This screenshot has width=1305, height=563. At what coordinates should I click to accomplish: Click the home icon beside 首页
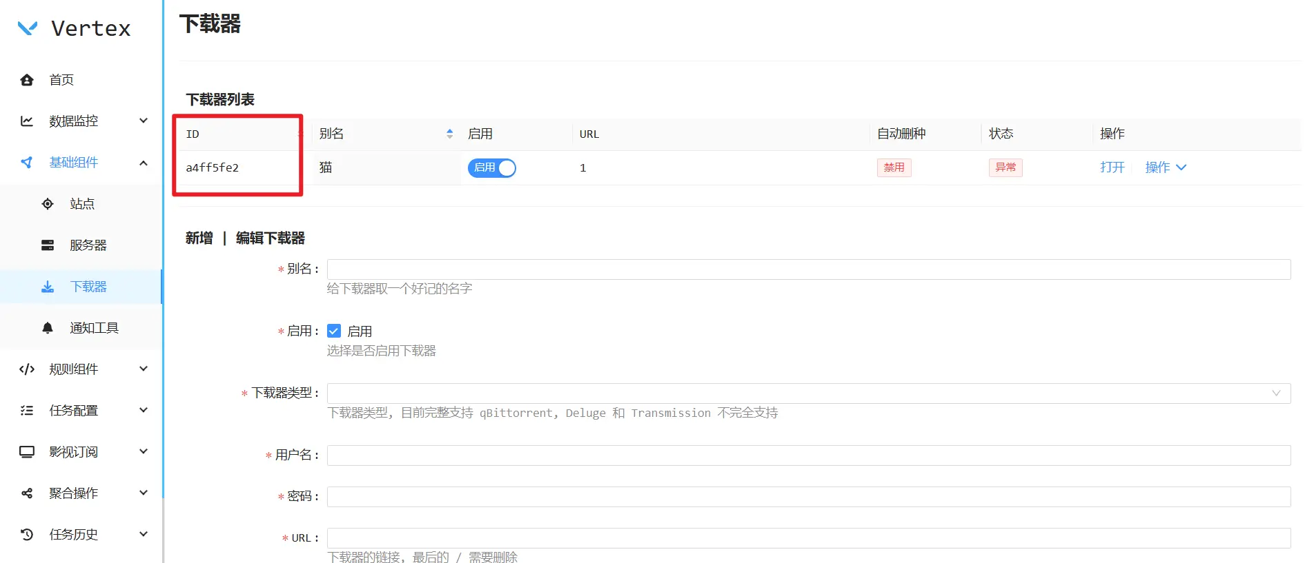27,80
